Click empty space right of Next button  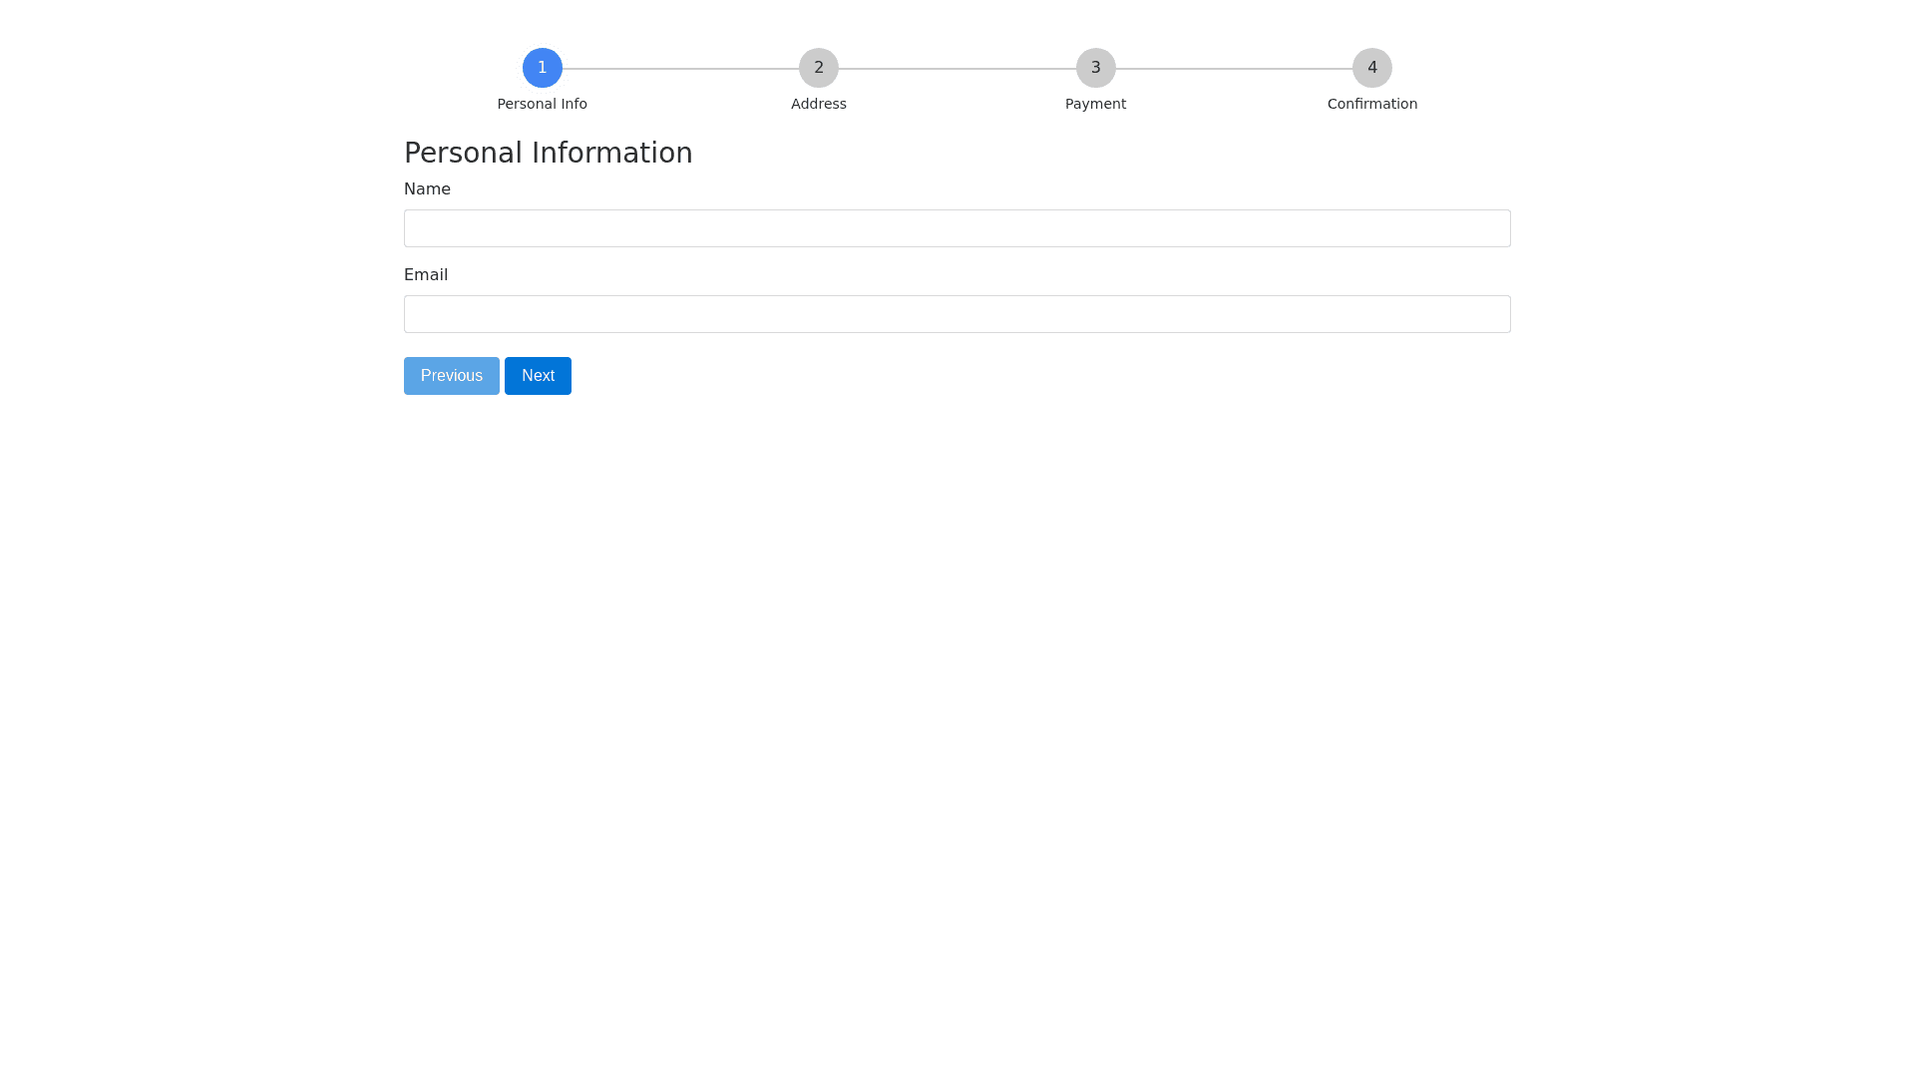[898, 376]
